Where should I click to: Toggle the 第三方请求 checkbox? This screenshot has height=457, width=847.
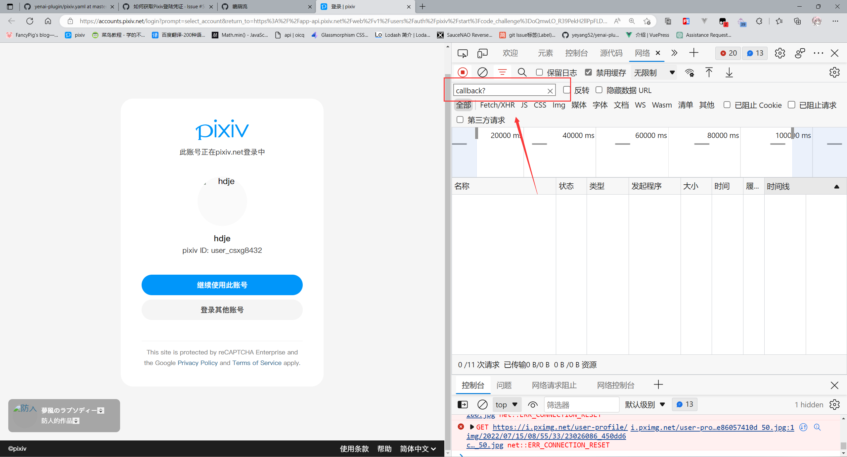[x=460, y=119]
